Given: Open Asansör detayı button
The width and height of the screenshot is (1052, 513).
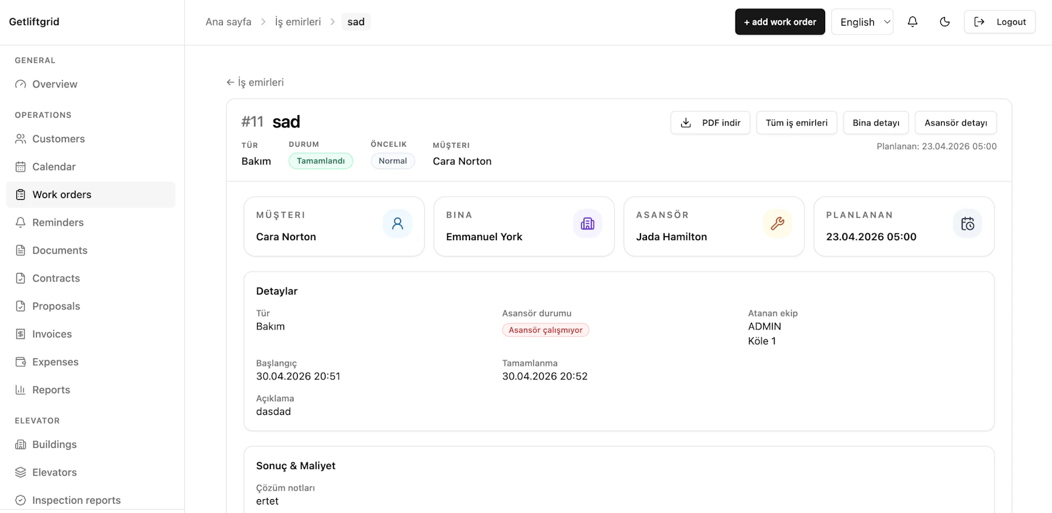Looking at the screenshot, I should coord(956,123).
